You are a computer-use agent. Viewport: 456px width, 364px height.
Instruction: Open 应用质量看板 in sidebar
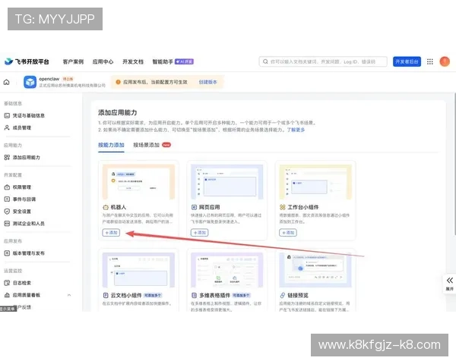pyautogui.click(x=26, y=295)
